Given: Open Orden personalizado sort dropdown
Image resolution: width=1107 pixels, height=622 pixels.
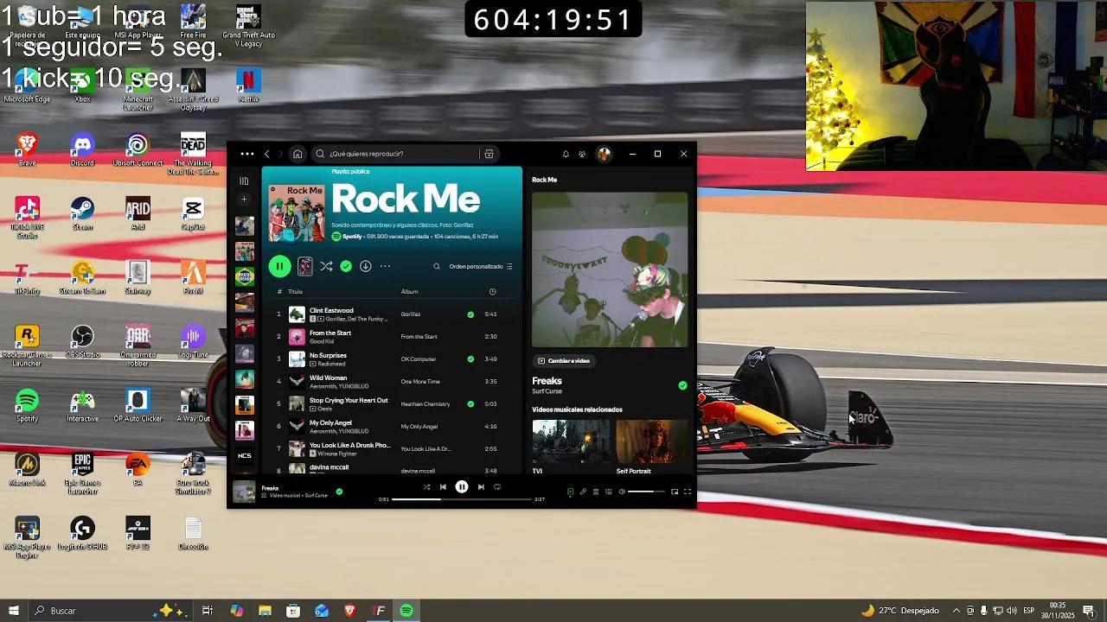Looking at the screenshot, I should (481, 266).
